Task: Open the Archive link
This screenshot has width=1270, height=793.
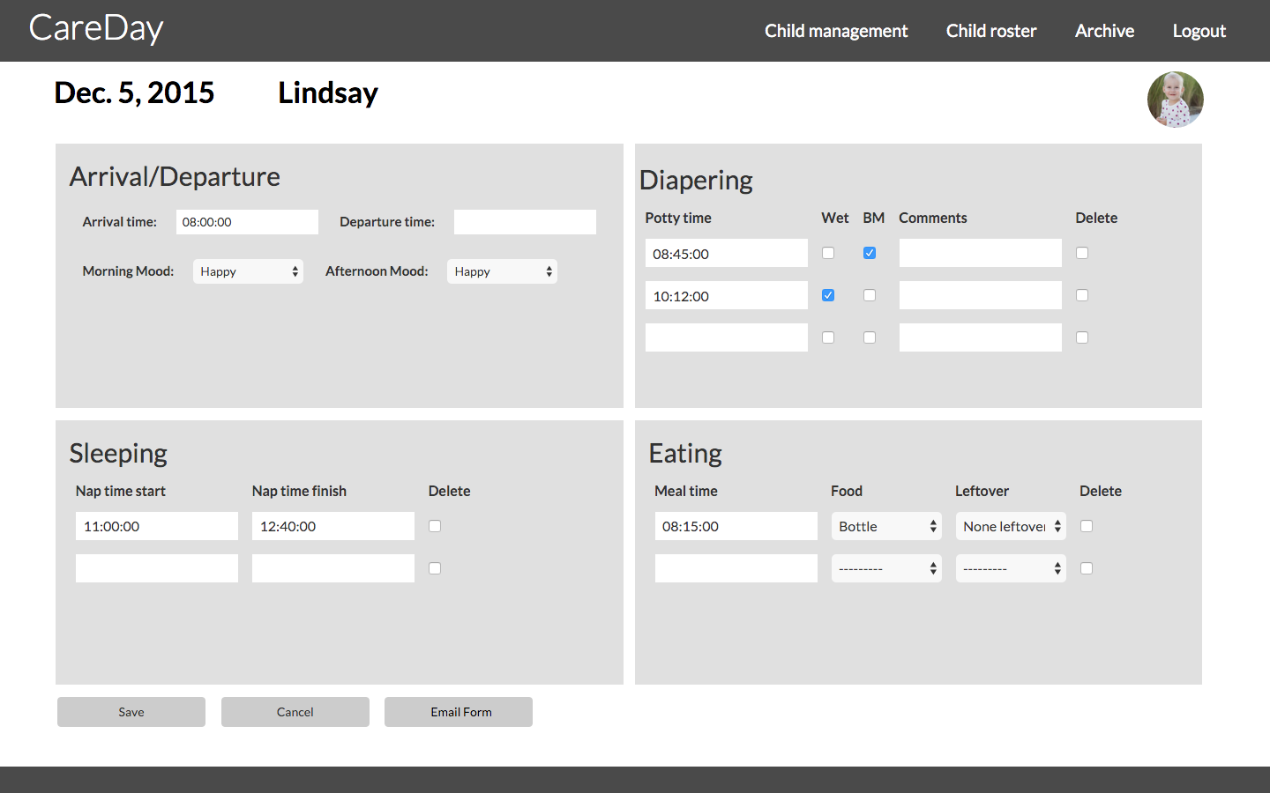Action: tap(1104, 31)
